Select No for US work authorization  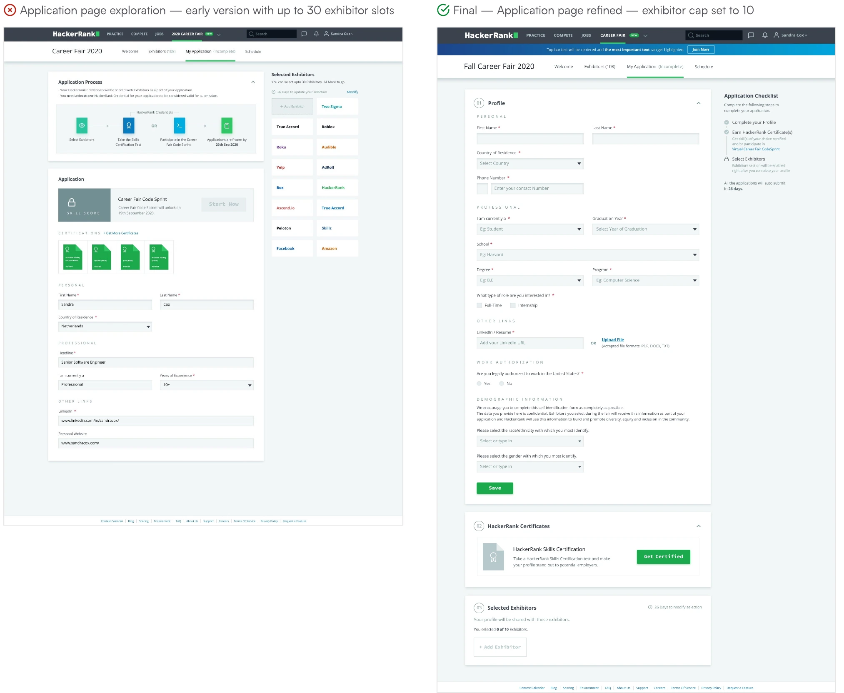click(502, 384)
